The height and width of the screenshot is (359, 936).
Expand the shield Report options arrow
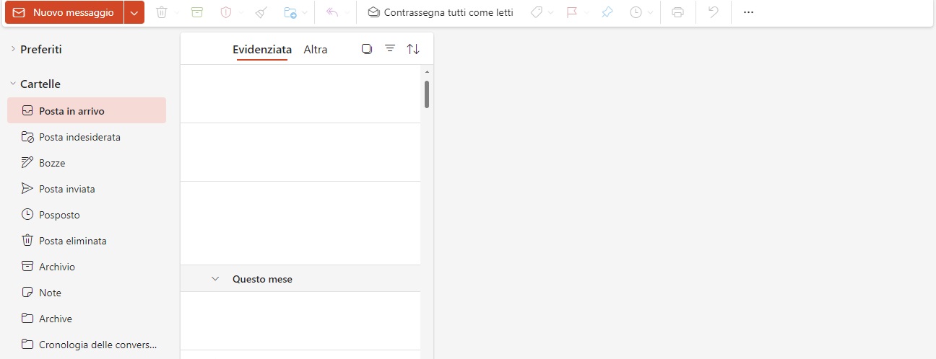240,12
